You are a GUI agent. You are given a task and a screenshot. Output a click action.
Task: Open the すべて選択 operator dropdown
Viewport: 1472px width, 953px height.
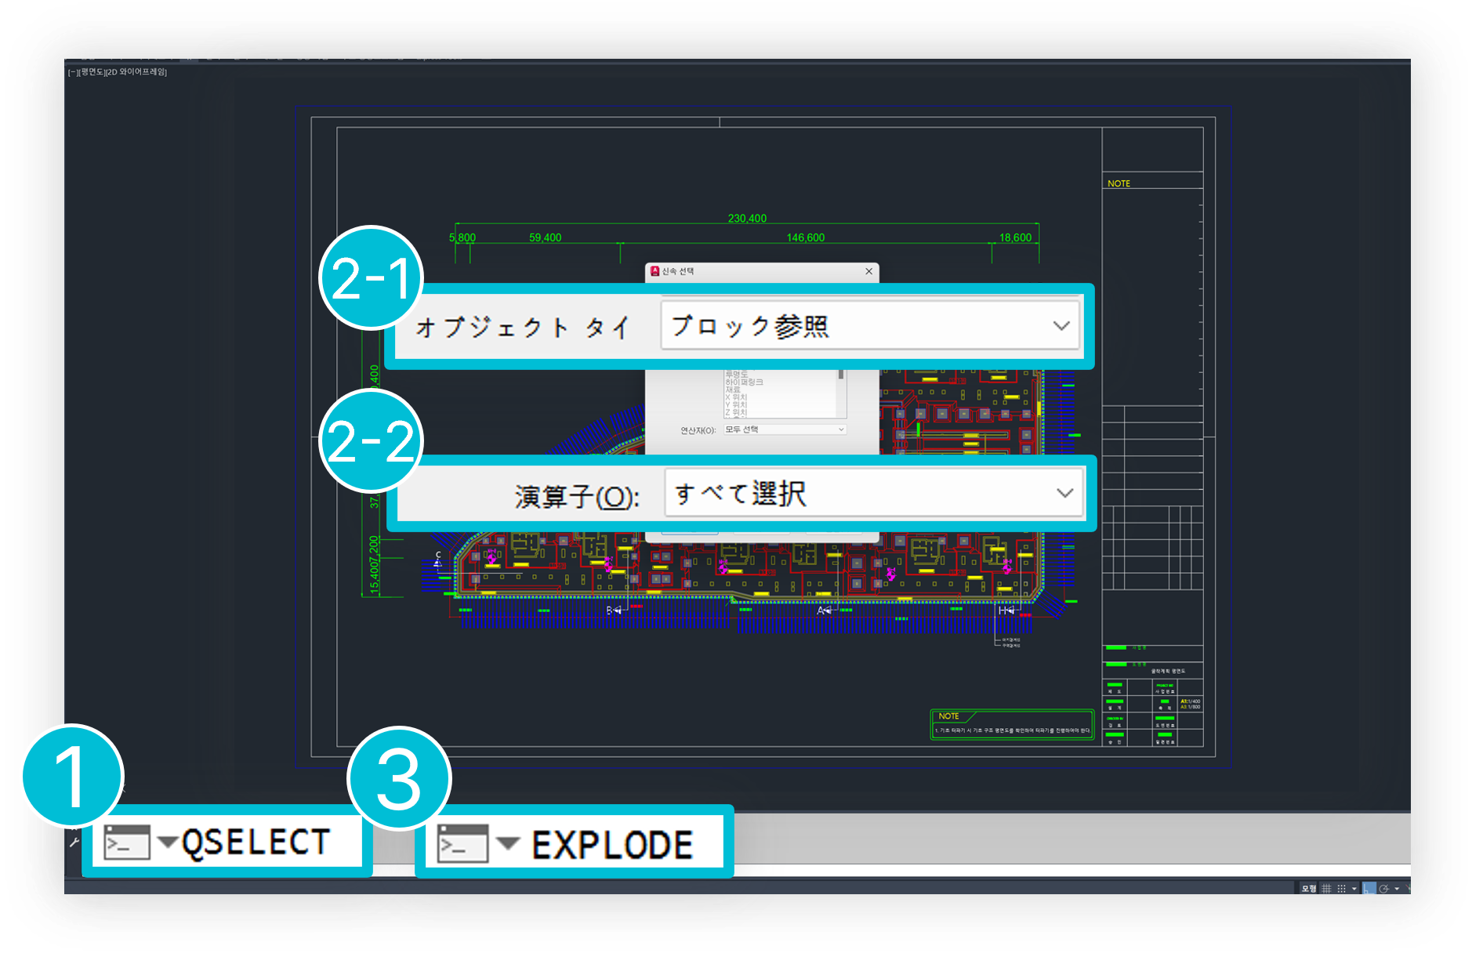(x=1064, y=493)
